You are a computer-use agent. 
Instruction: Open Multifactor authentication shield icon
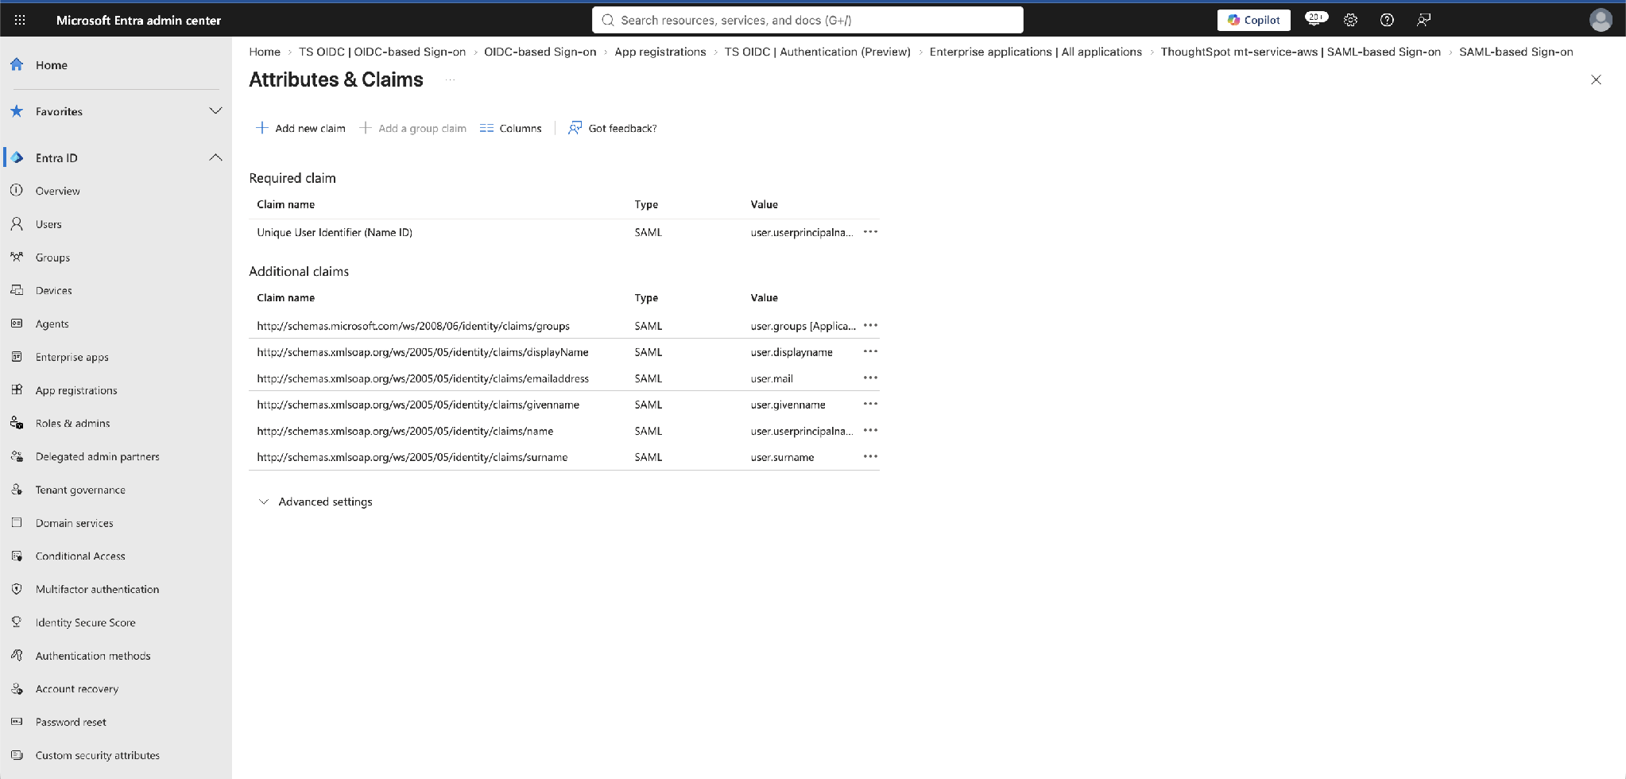(x=17, y=589)
